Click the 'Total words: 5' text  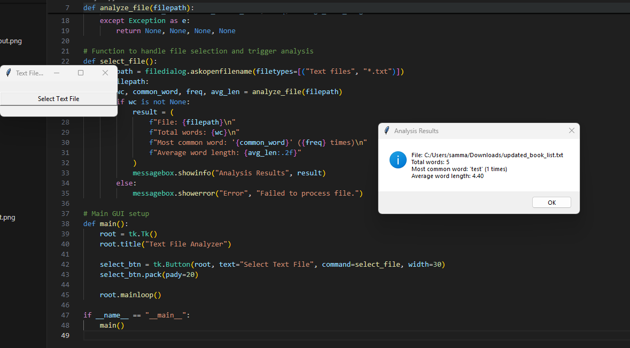point(430,162)
